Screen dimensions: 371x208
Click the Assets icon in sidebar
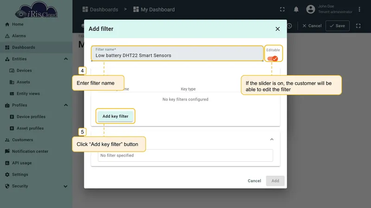coord(12,82)
